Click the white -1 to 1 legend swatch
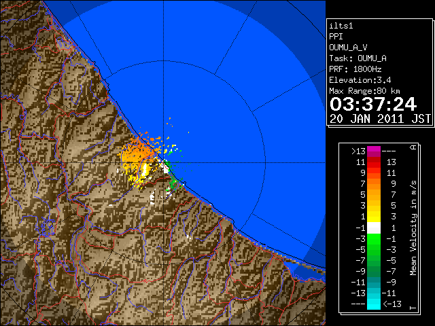The image size is (435, 326). pyautogui.click(x=374, y=228)
